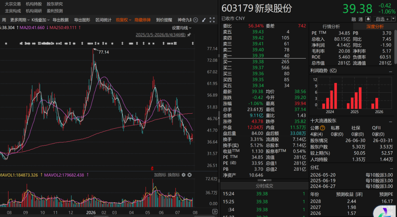Click the 2025 profit trend bar group

click(x=354, y=98)
